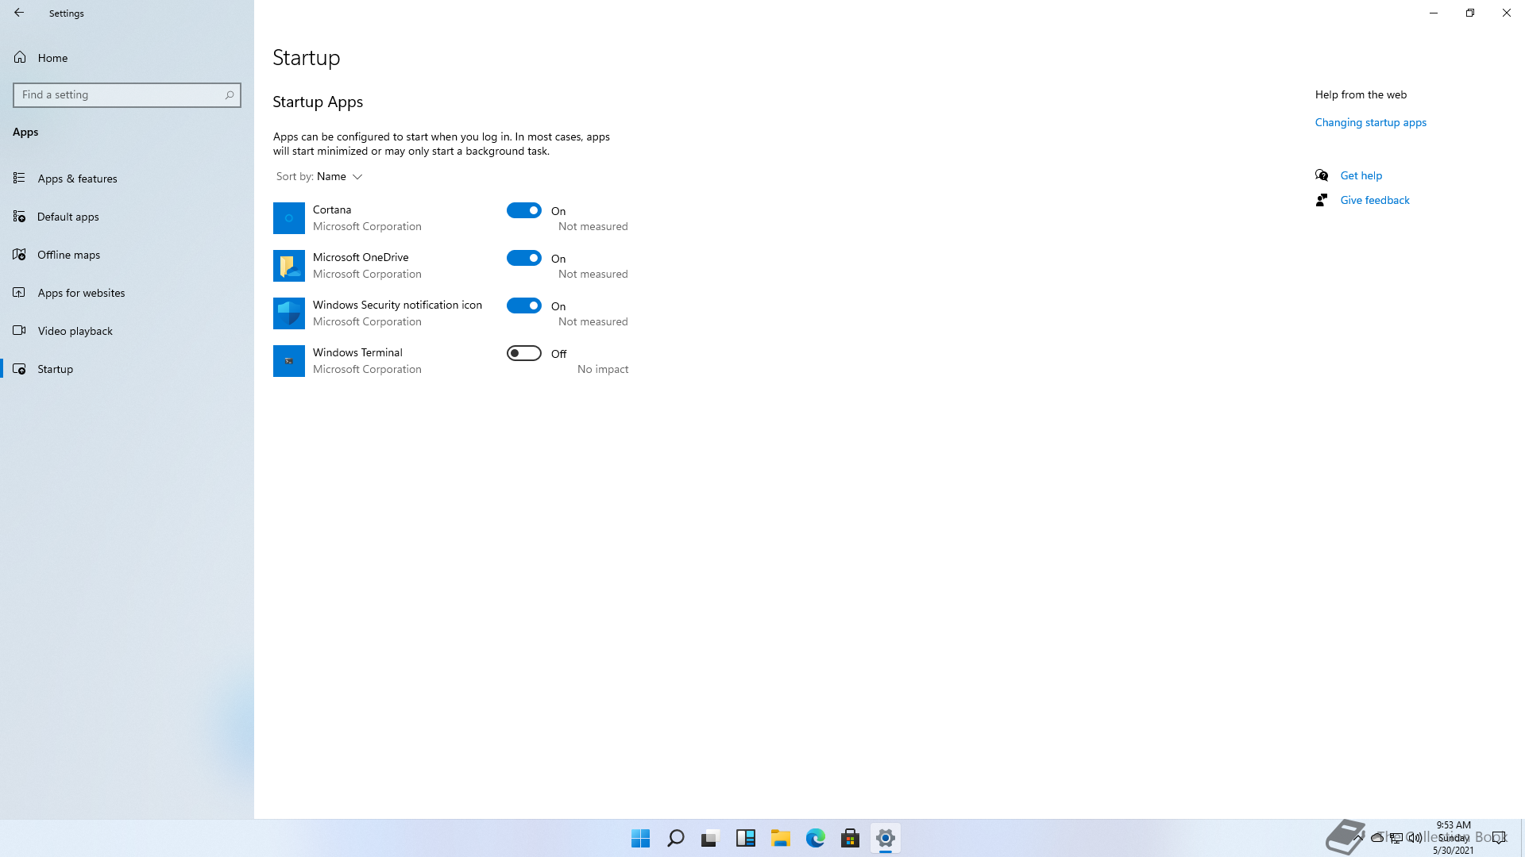1525x857 pixels.
Task: Click 'No impact' status text
Action: click(x=603, y=369)
